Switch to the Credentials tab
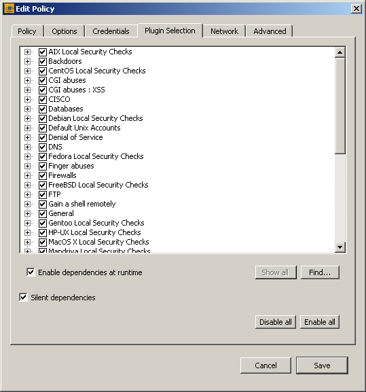 point(111,31)
